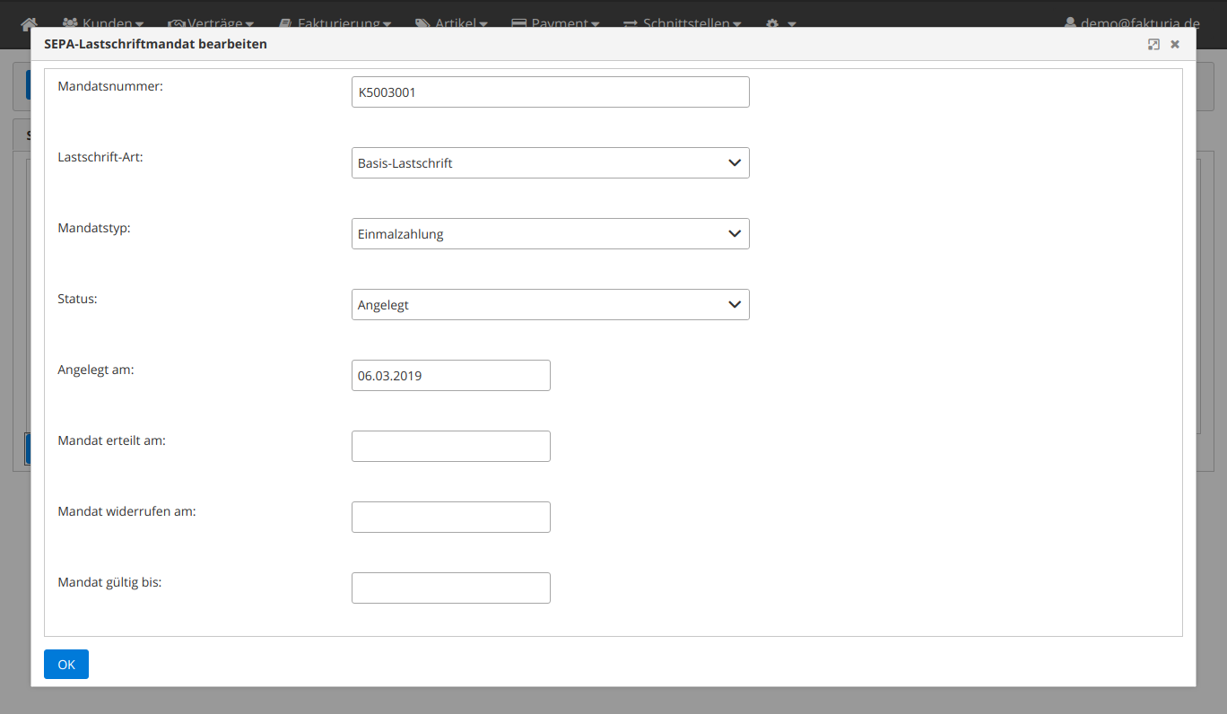Expand the Lastschrift-Art dropdown
Screen dimensions: 1227x714
[x=550, y=163]
